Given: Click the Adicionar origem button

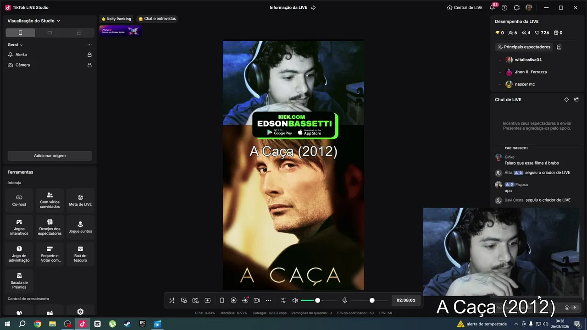Looking at the screenshot, I should point(50,156).
